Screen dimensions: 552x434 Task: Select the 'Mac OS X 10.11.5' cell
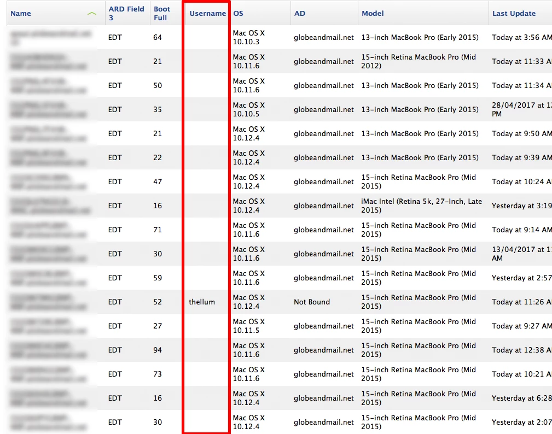click(248, 326)
